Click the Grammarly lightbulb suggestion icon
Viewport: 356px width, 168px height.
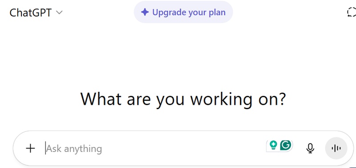pos(273,145)
